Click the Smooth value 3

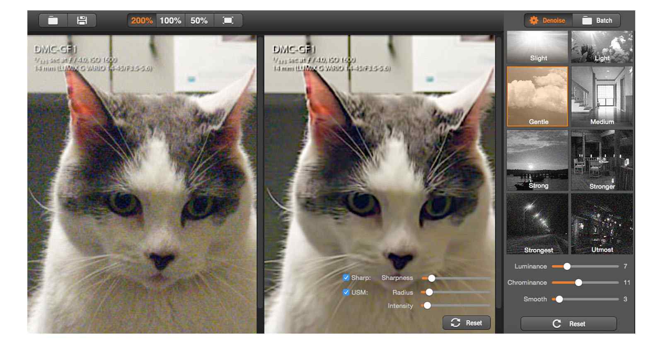click(x=625, y=299)
